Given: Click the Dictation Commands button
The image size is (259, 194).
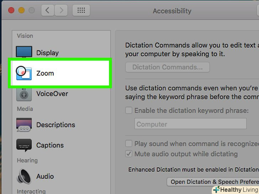Looking at the screenshot, I should 167,67.
